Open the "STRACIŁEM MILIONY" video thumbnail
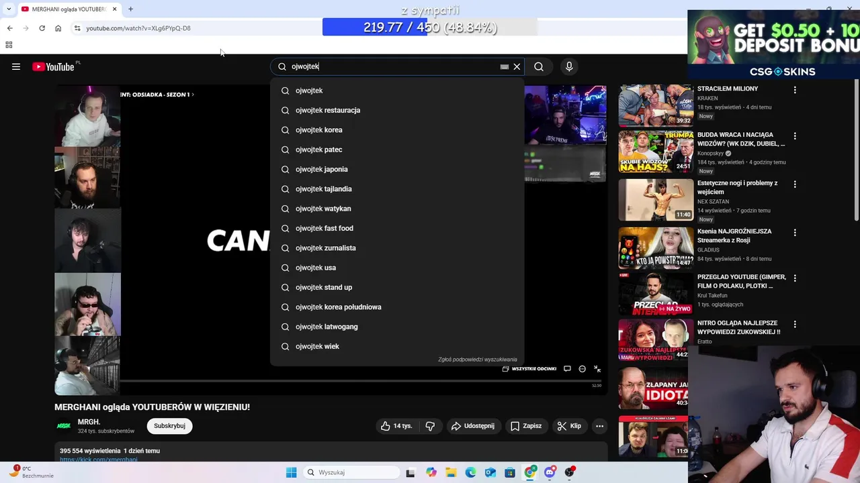Screen dimensions: 860x483 [x=656, y=105]
